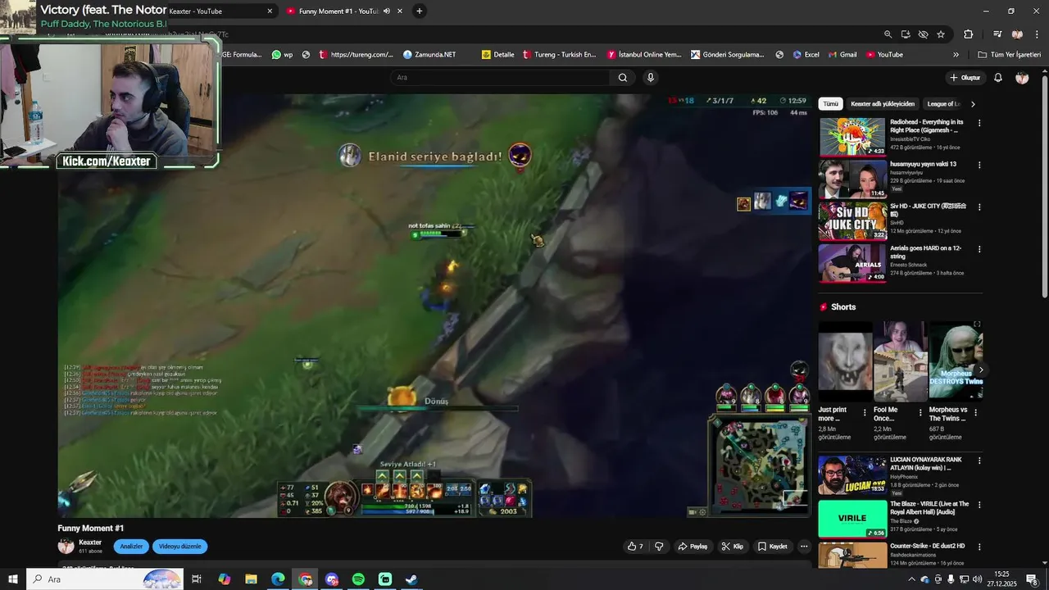Viewport: 1049px width, 590px height.
Task: Click Chrome zoom magnifier in address bar
Action: tap(888, 34)
